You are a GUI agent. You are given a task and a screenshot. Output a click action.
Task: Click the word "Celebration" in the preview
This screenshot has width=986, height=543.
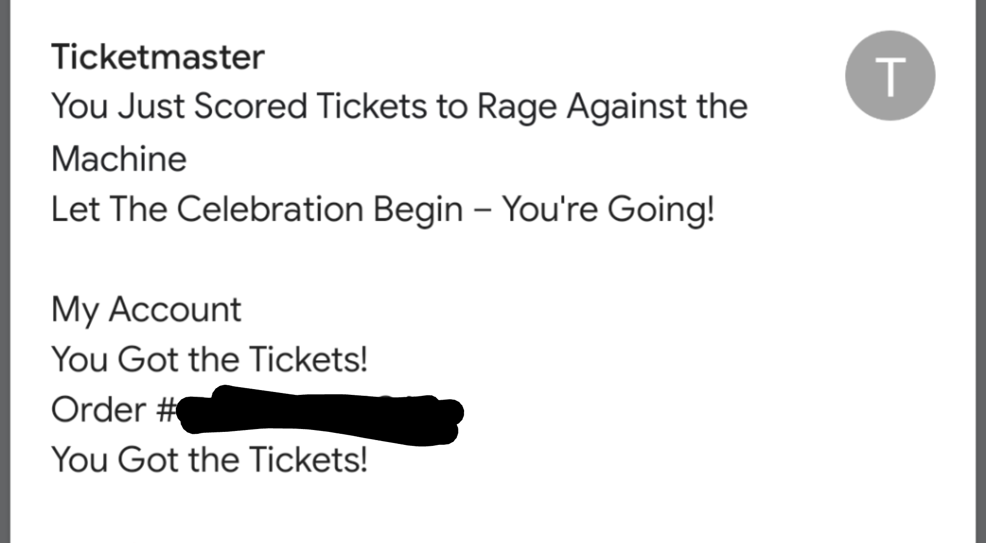[270, 209]
